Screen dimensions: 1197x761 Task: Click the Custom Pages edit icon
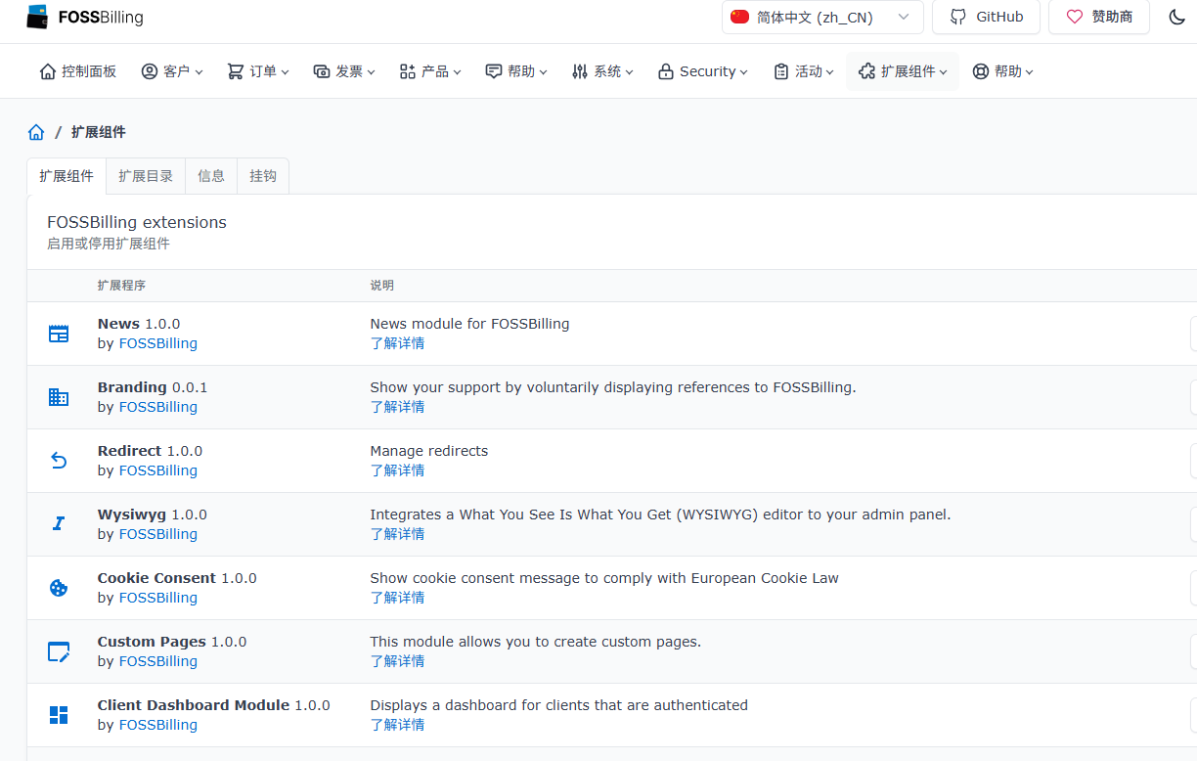pyautogui.click(x=59, y=651)
